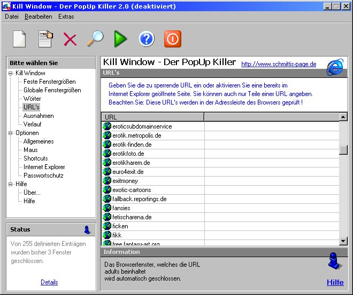This screenshot has height=295, width=353.
Task: Open the Allgemeines options page
Action: 39,141
